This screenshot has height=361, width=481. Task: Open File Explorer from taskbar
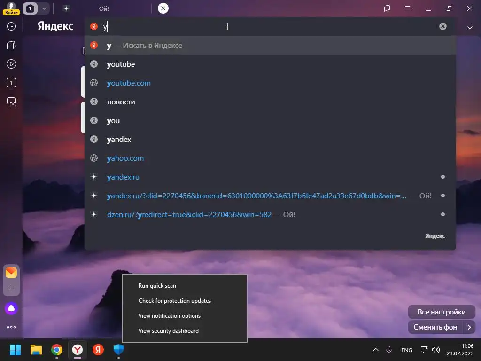click(36, 350)
